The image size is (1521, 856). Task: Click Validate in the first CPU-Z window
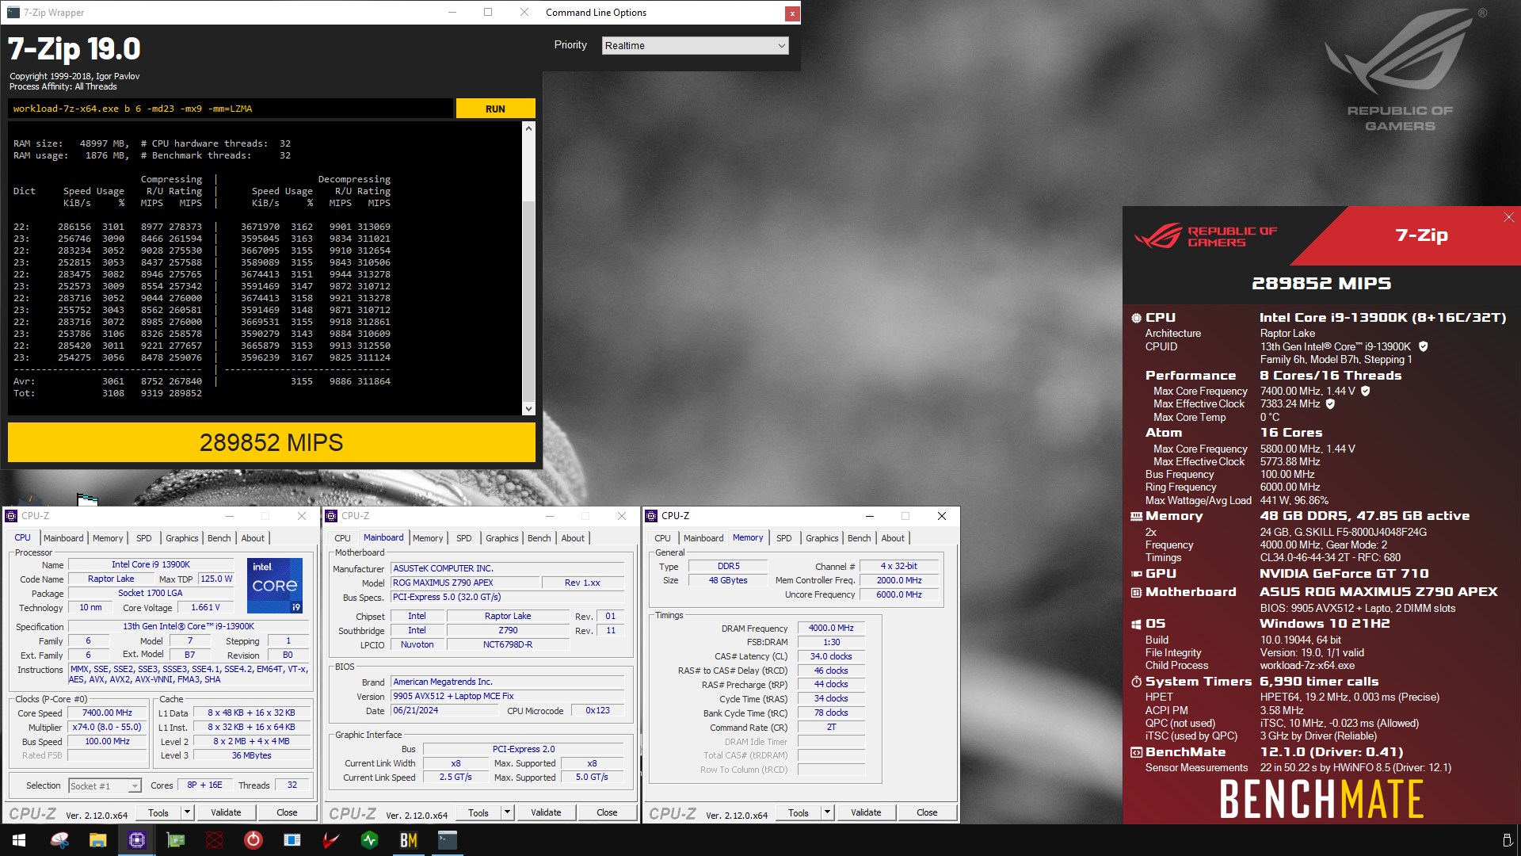[x=226, y=812]
